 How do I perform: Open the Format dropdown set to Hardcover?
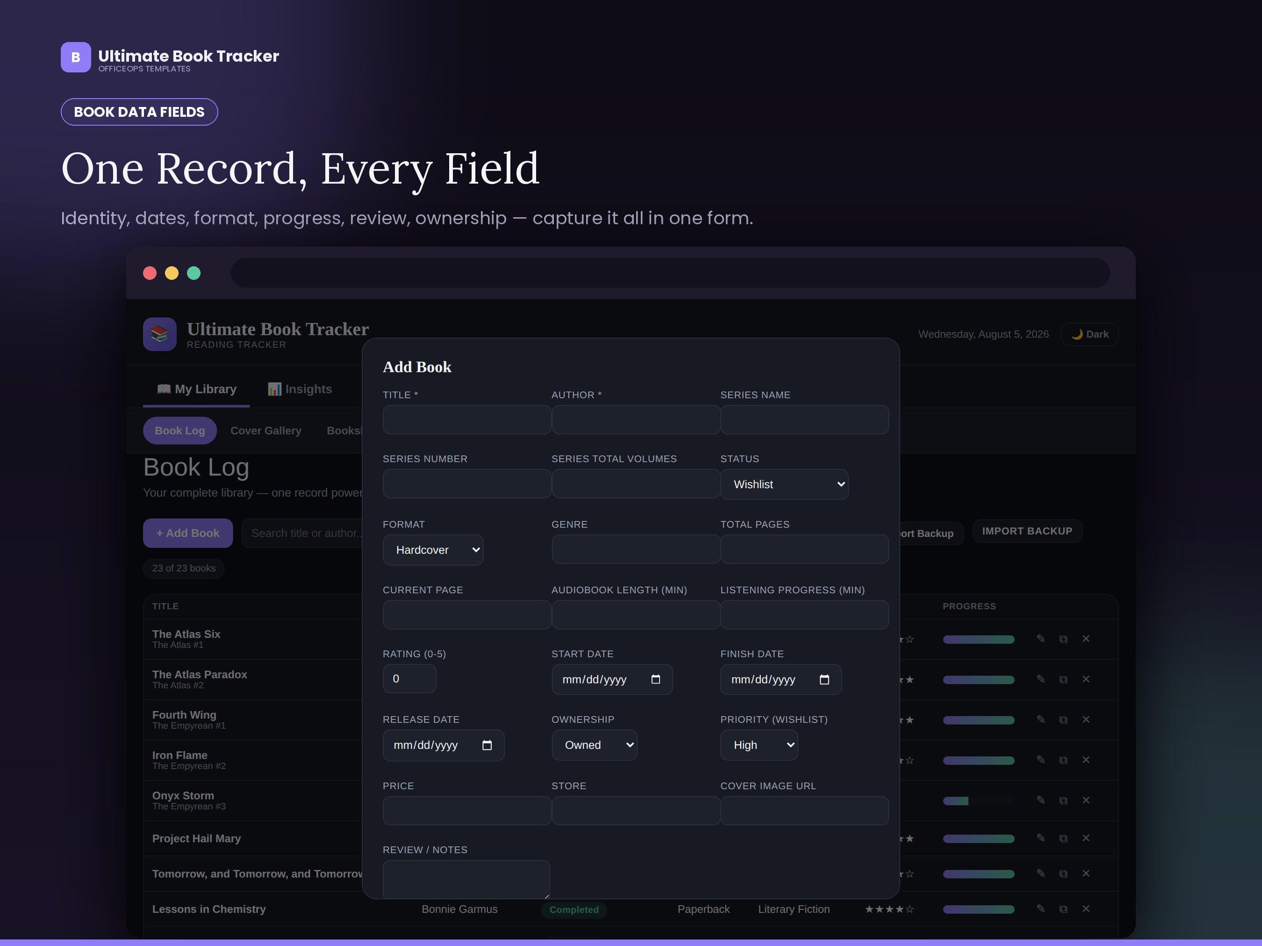(x=433, y=550)
